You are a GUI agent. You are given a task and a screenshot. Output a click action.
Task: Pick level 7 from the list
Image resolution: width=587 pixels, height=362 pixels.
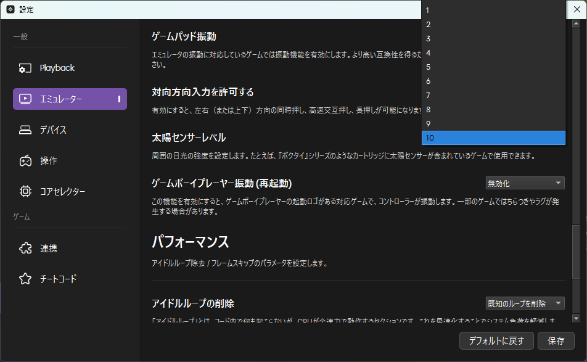click(493, 96)
